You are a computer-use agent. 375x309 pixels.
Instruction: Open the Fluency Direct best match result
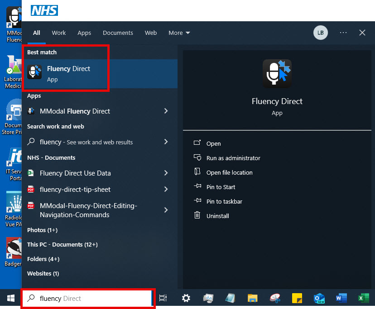(100, 74)
